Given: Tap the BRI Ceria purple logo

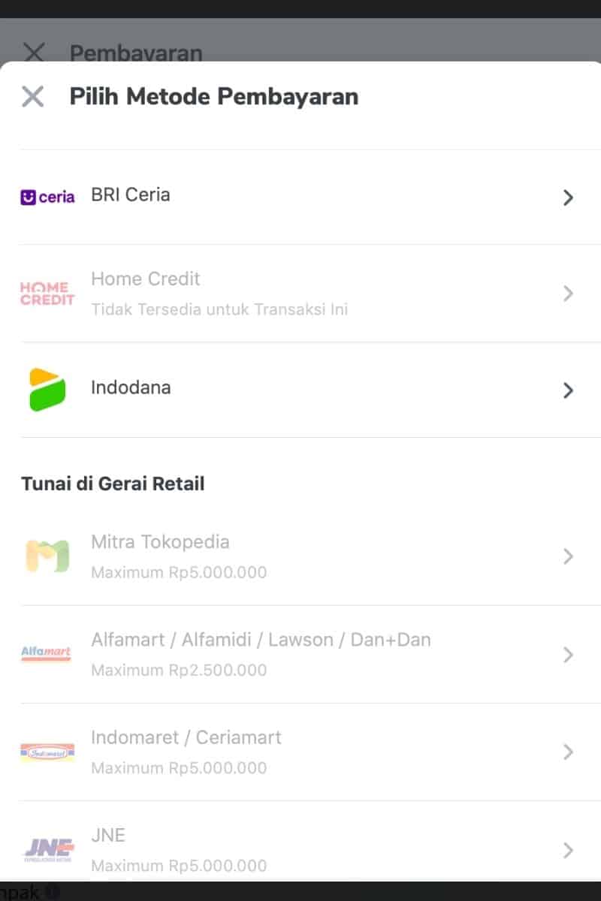Looking at the screenshot, I should 47,197.
